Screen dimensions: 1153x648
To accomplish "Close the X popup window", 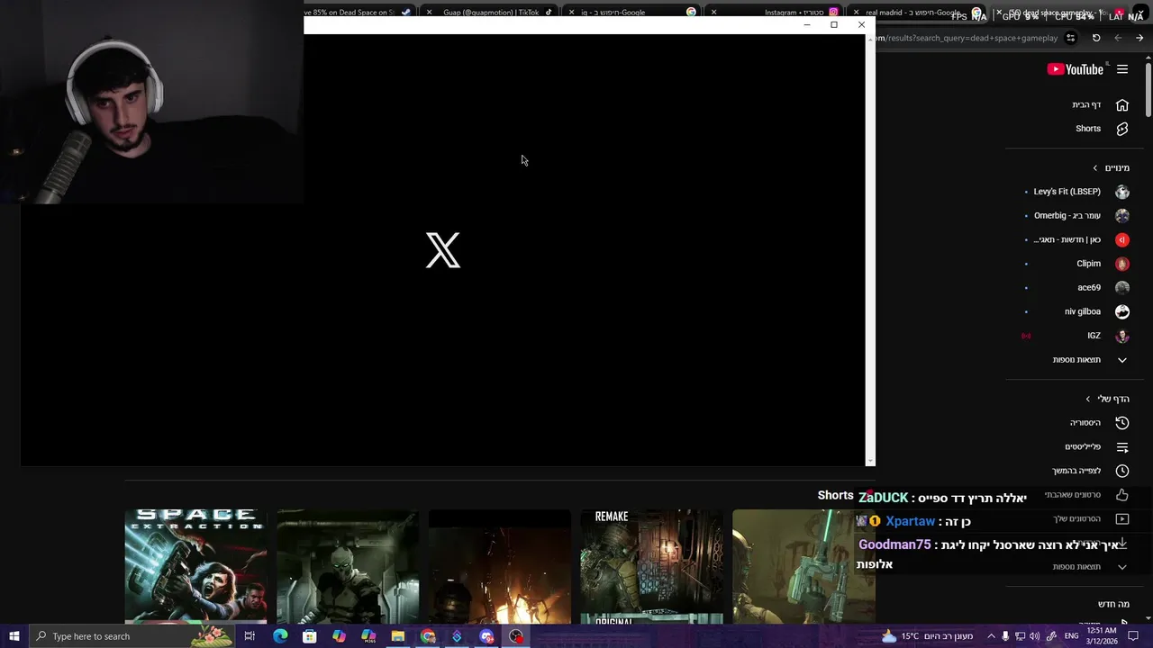I will [861, 25].
